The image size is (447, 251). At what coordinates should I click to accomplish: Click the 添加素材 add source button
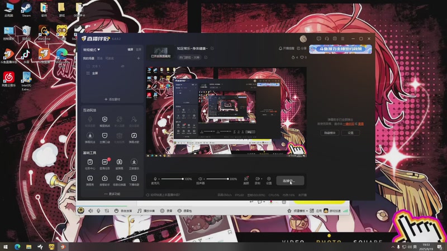click(112, 99)
